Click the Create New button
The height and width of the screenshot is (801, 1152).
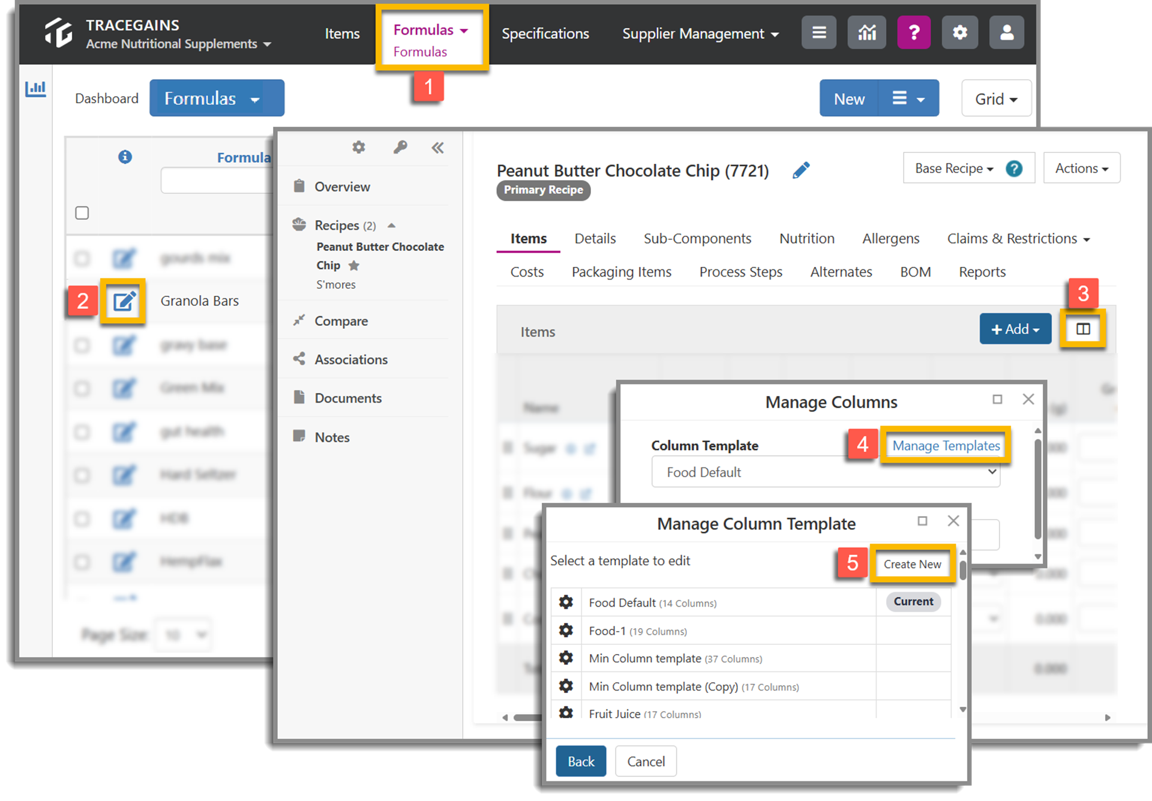pyautogui.click(x=912, y=564)
